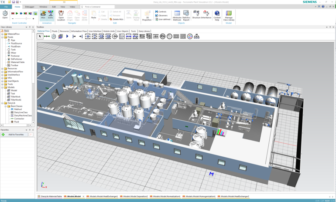The height and width of the screenshot is (202, 336).
Task: Select the EventController stopwatch in Toolbox
Action: coord(54,36)
